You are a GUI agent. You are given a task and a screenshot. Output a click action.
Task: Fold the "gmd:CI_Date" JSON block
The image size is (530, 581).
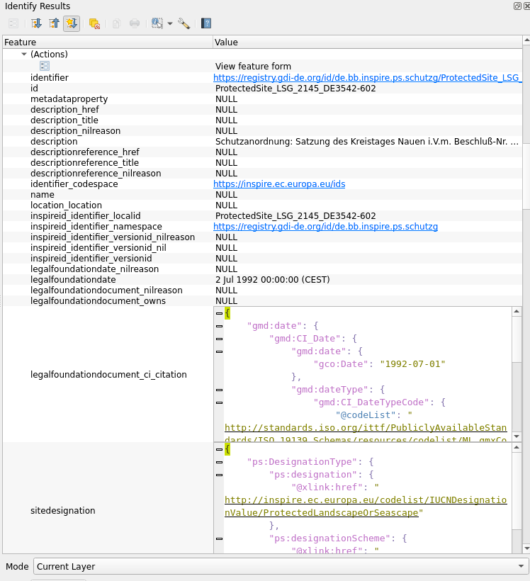[x=218, y=339]
